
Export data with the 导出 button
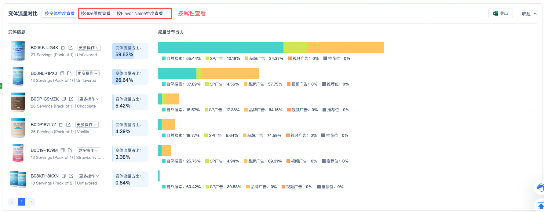501,13
